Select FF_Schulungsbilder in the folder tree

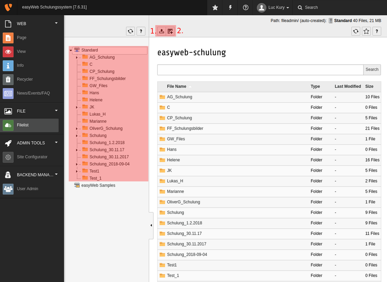(107, 79)
